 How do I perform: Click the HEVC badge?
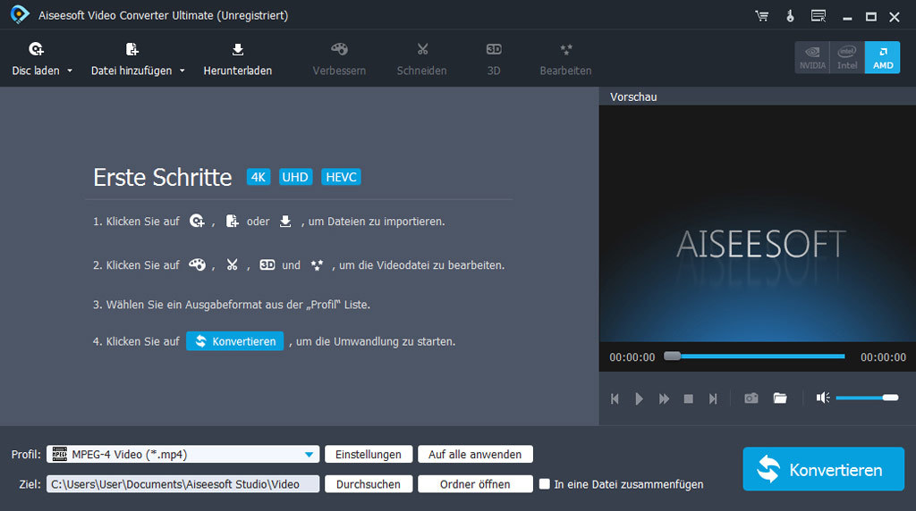(x=341, y=177)
